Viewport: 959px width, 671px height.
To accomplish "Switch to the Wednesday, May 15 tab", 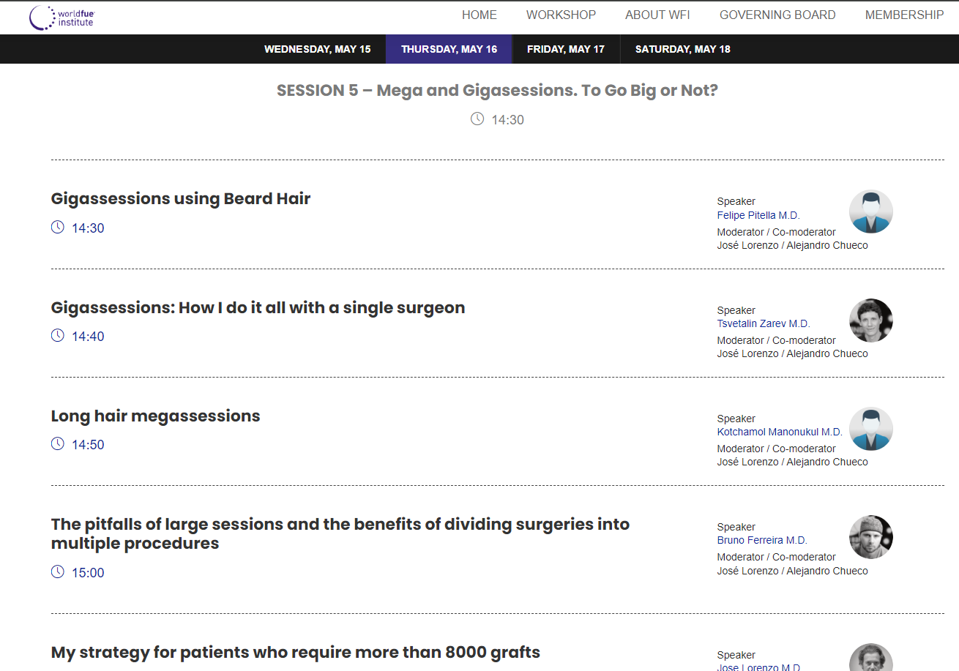I will 317,49.
